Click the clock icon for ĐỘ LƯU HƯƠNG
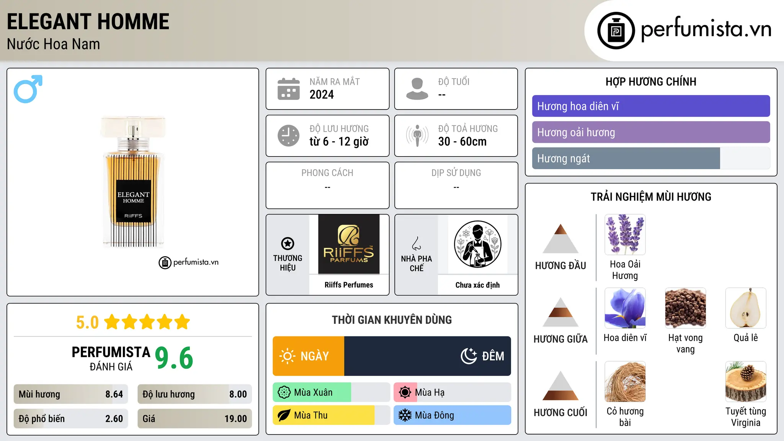The image size is (784, 441). [x=289, y=136]
